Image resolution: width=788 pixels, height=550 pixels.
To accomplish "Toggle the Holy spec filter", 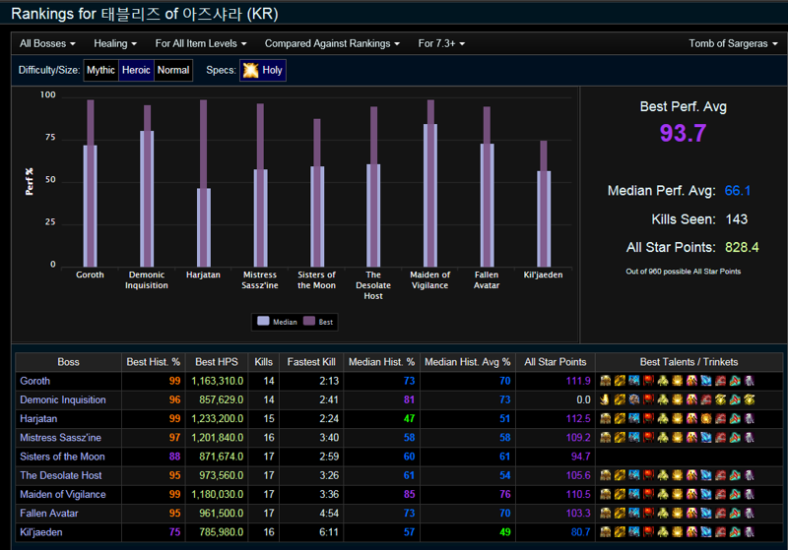I will point(263,70).
